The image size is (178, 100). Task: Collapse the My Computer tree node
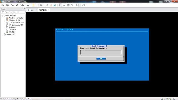2,16
